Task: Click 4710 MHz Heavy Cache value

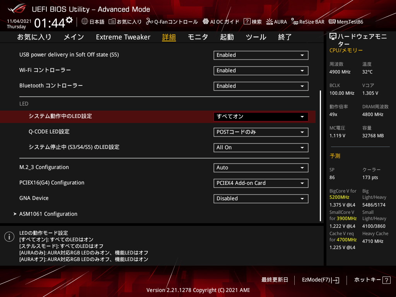Action: click(372, 241)
